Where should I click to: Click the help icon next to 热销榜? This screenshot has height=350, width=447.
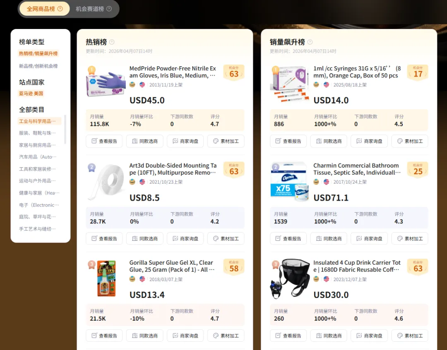112,42
